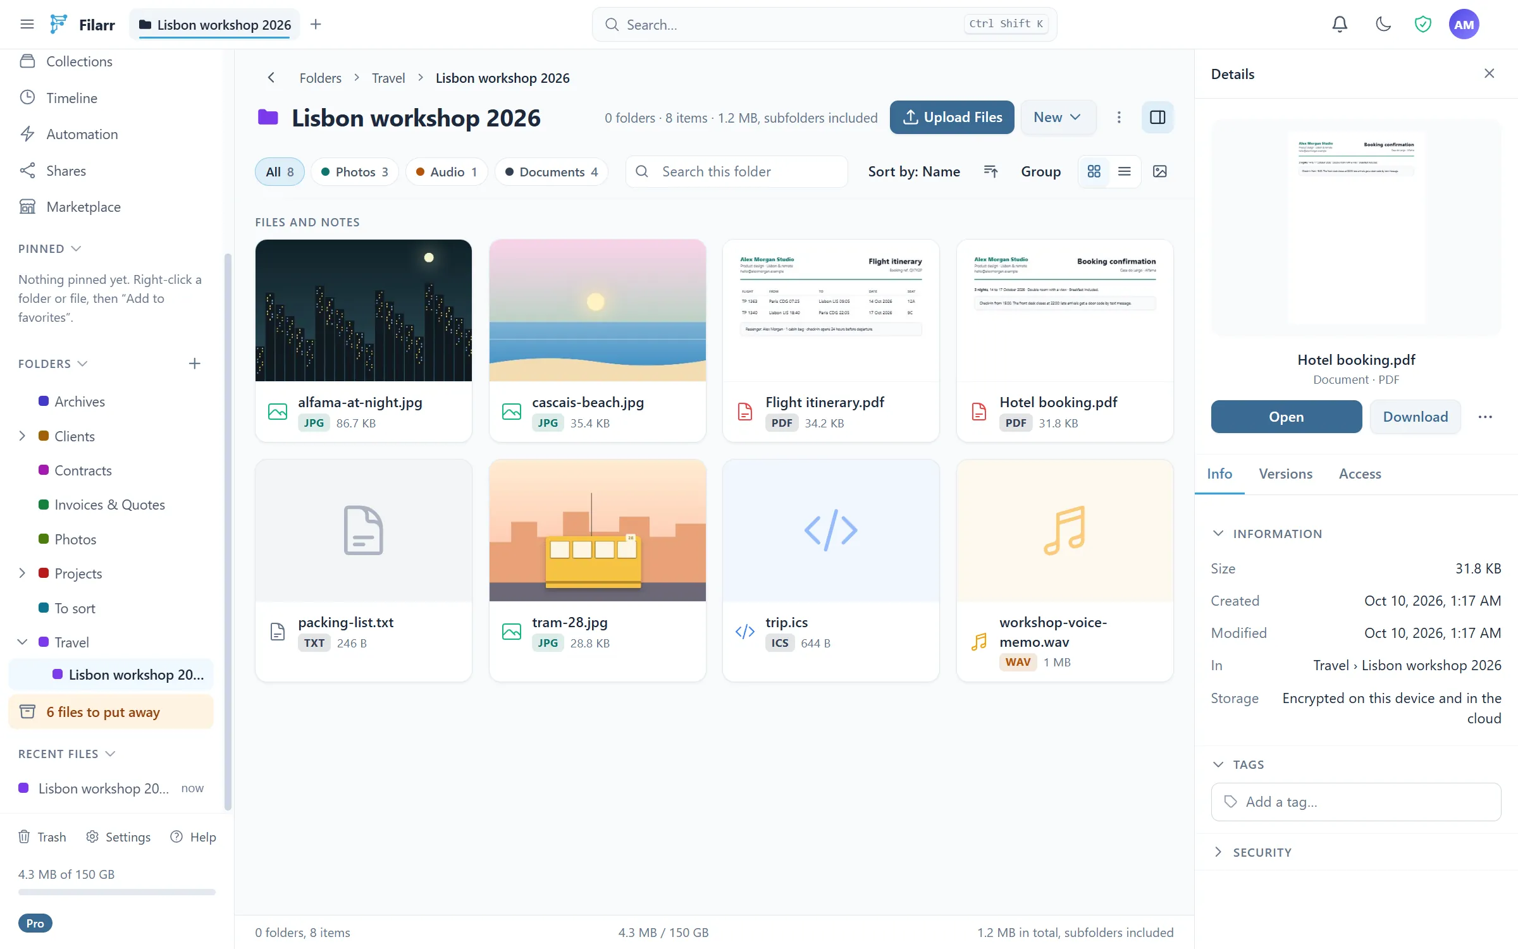Click the Travel breadcrumb link
Screen dimensions: 1518x949
(x=388, y=78)
